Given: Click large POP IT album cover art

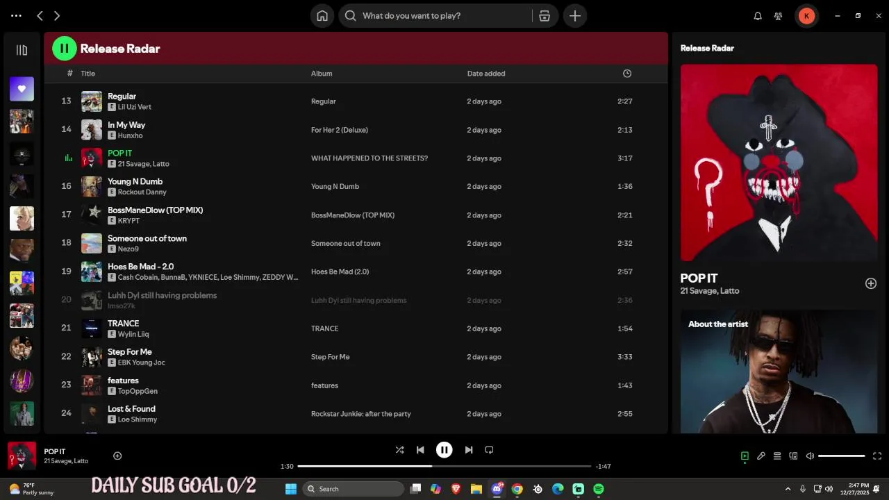Looking at the screenshot, I should (779, 162).
